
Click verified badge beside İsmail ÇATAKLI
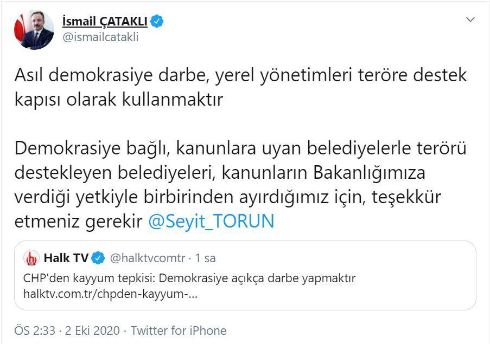pyautogui.click(x=157, y=22)
